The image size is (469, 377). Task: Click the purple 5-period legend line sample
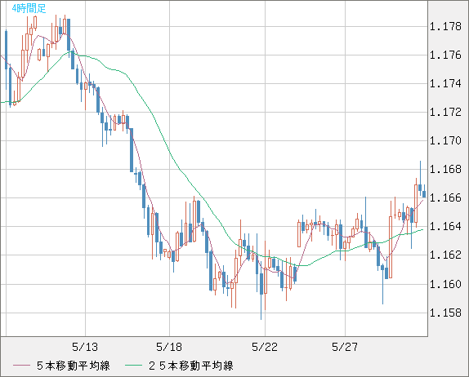(21, 366)
